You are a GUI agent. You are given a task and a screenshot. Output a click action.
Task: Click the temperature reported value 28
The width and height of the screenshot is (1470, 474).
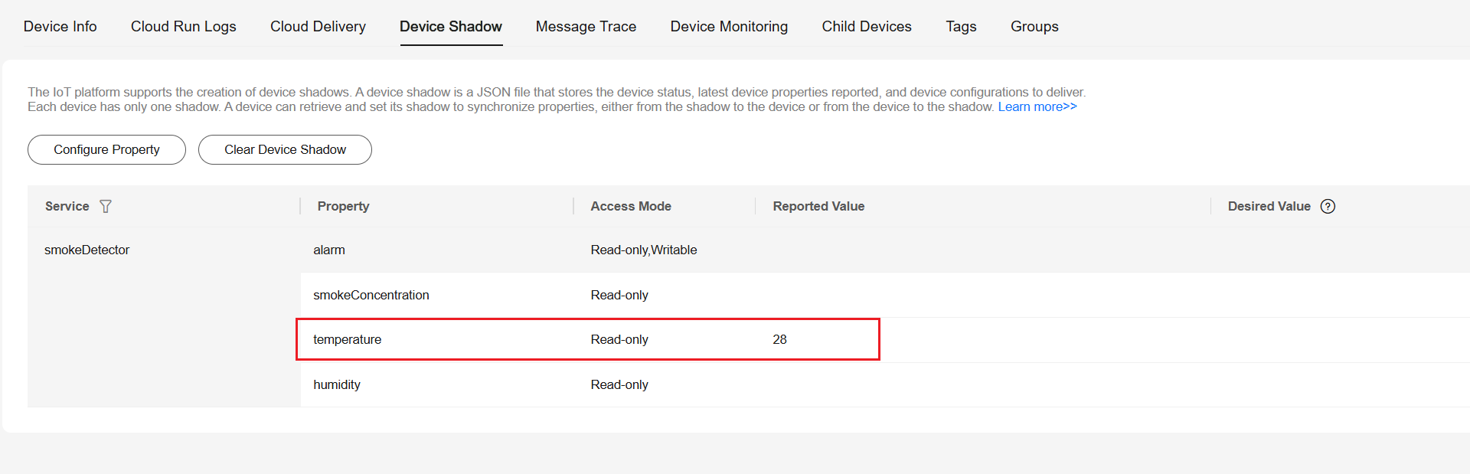(x=779, y=339)
